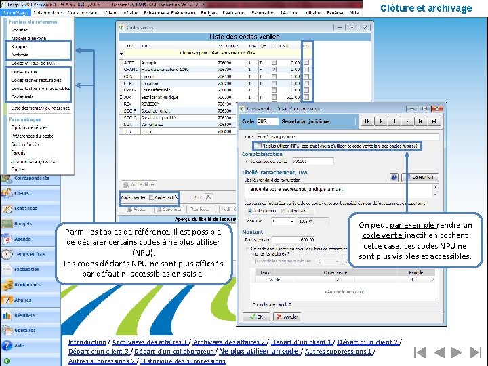Go to next record with single right arrow

(407, 121)
